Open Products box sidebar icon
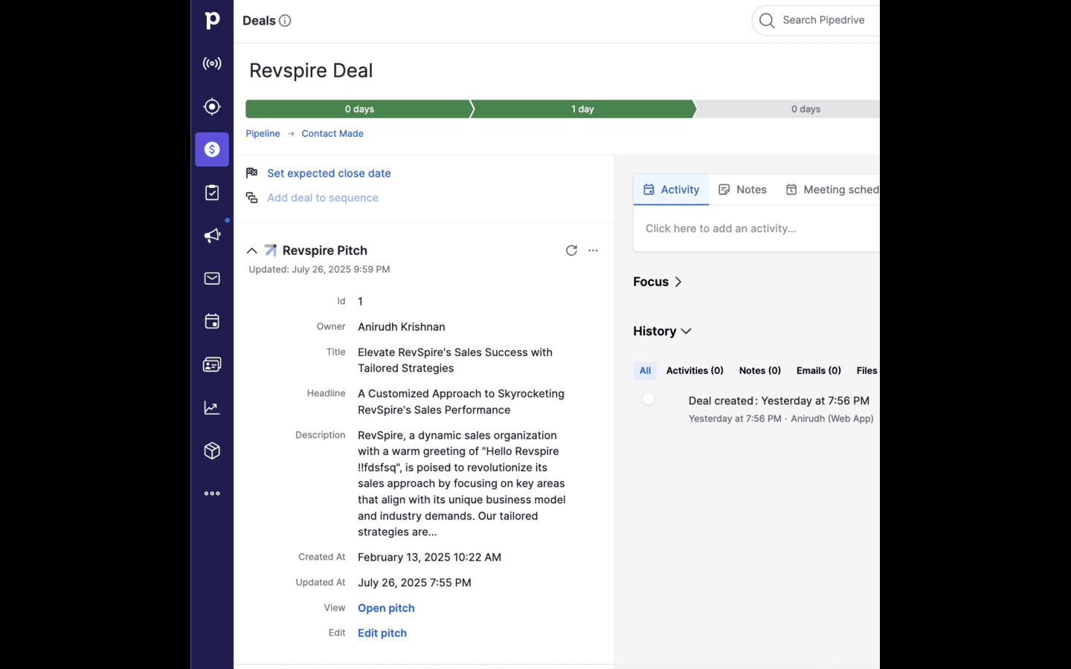The image size is (1071, 669). (212, 450)
